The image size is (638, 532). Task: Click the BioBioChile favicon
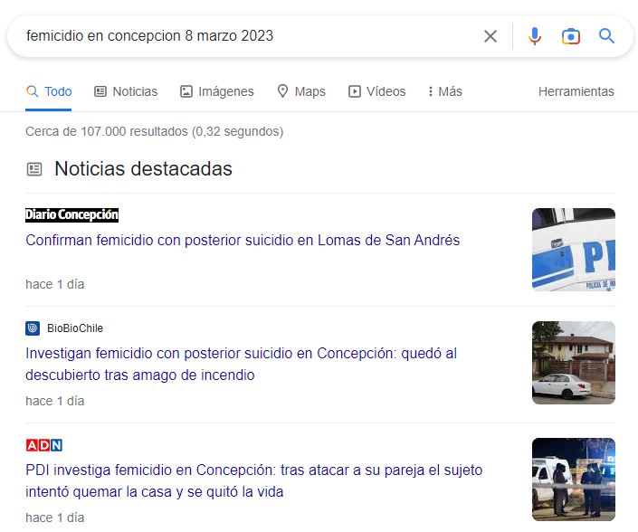click(x=33, y=328)
